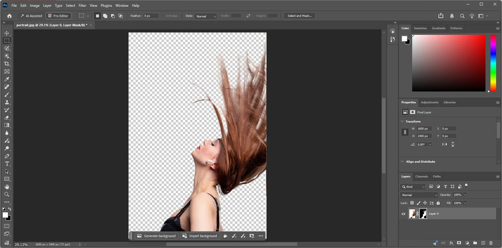Open the Plugins menu

(106, 5)
